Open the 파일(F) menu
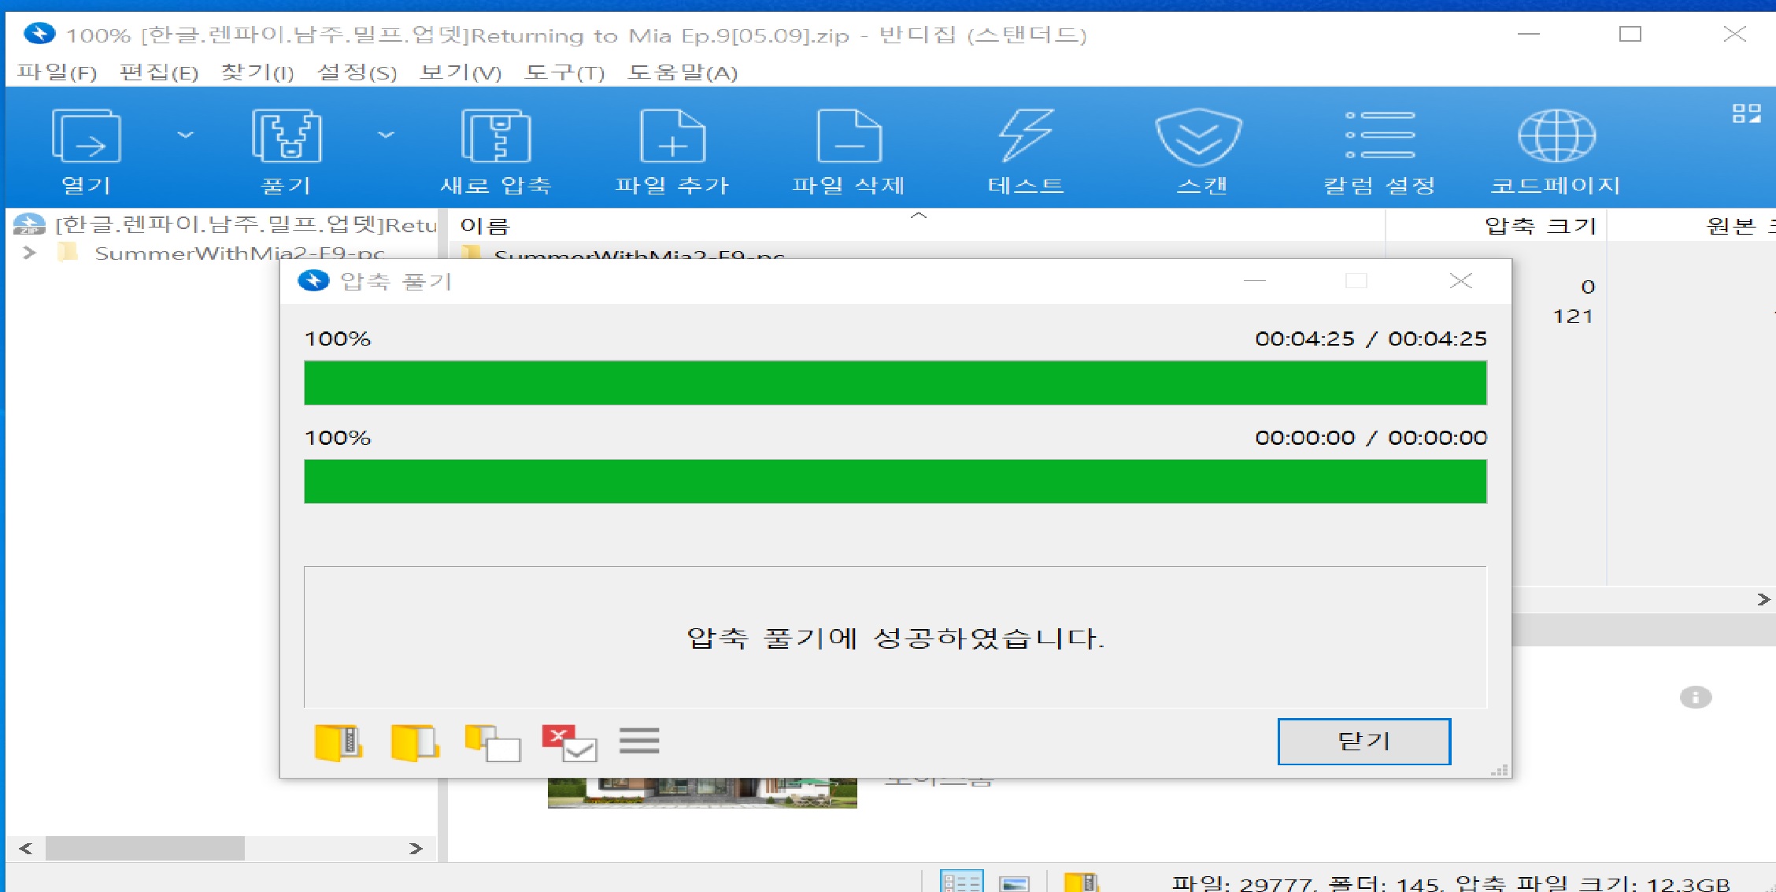The height and width of the screenshot is (892, 1776). (x=57, y=72)
